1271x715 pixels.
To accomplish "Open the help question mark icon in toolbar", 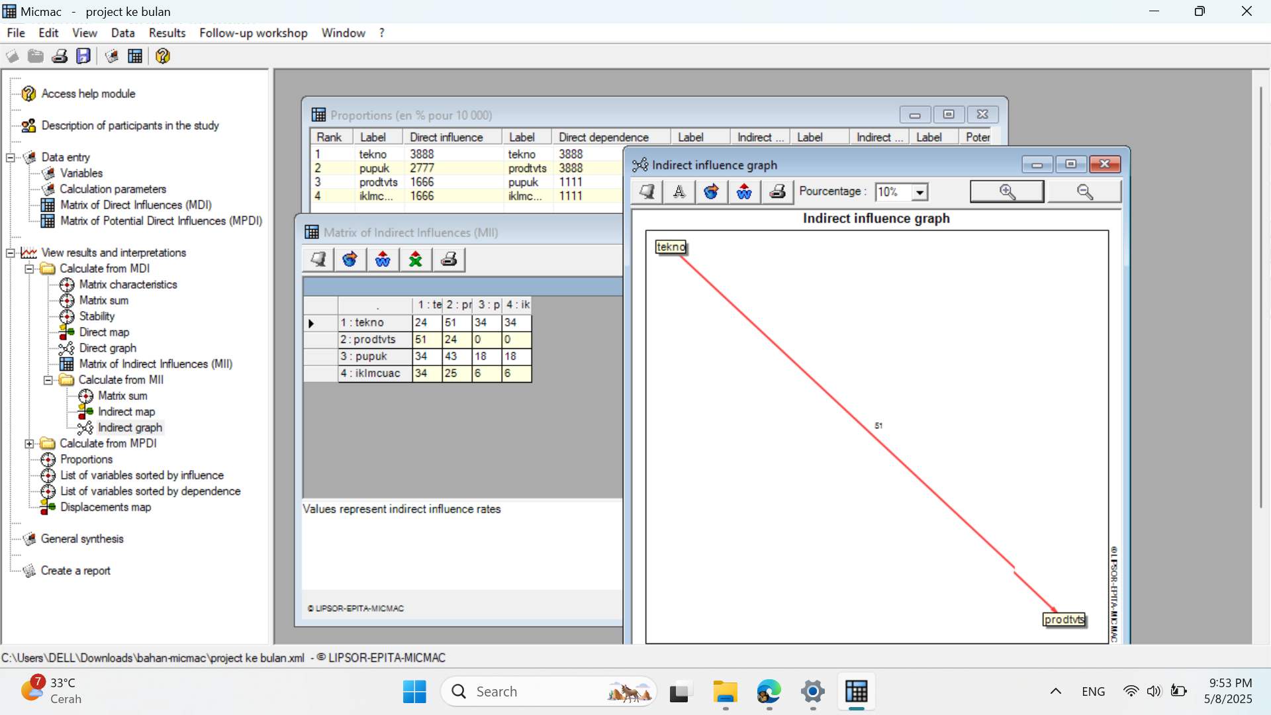I will tap(163, 56).
